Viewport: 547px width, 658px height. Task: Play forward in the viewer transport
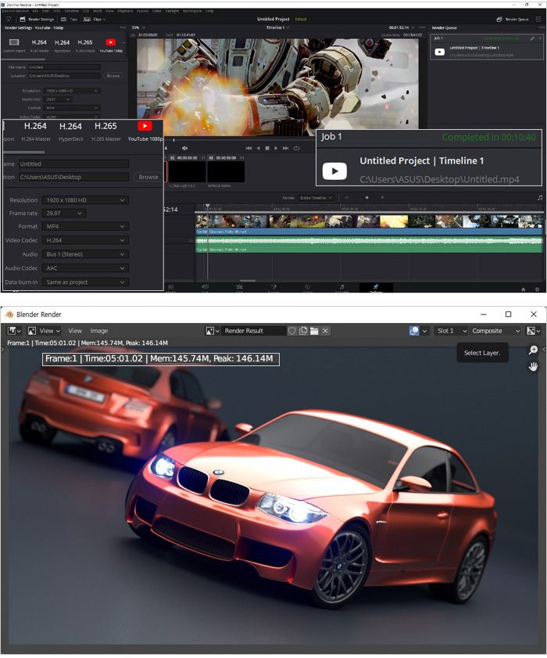click(276, 148)
